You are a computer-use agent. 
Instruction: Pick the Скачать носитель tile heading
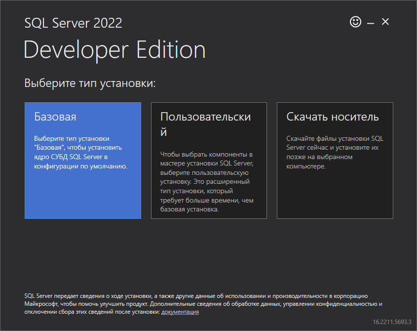pyautogui.click(x=333, y=117)
